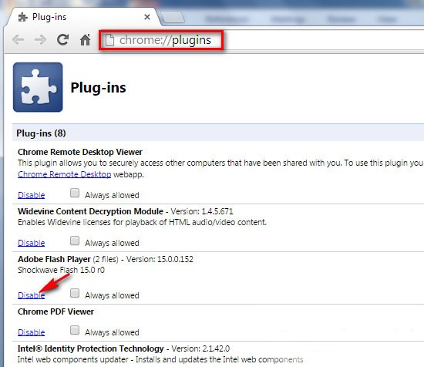Open a new tab next to Plug-ins
424x367 pixels.
tap(173, 17)
